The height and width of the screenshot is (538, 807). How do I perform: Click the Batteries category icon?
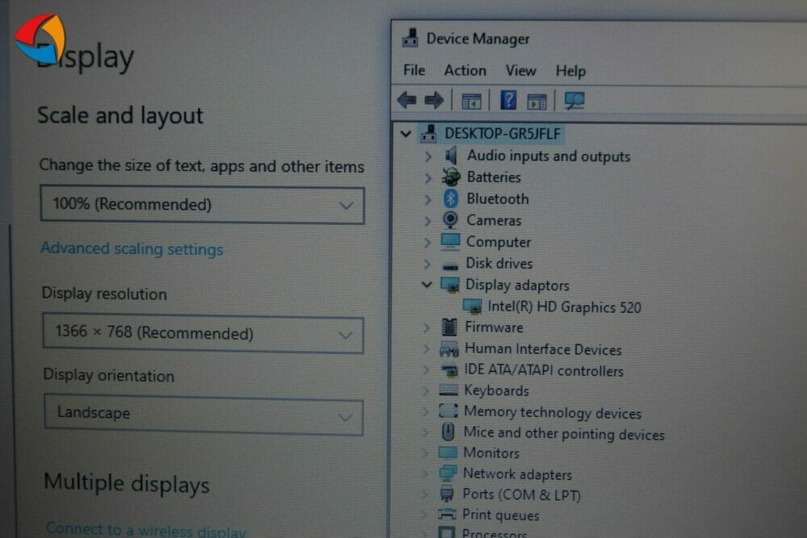click(451, 177)
